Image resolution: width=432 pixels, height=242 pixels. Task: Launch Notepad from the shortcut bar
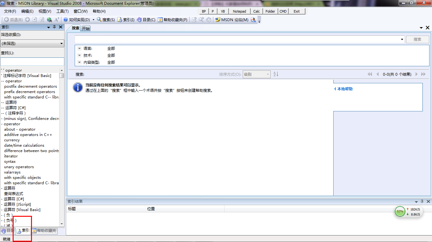pyautogui.click(x=239, y=11)
